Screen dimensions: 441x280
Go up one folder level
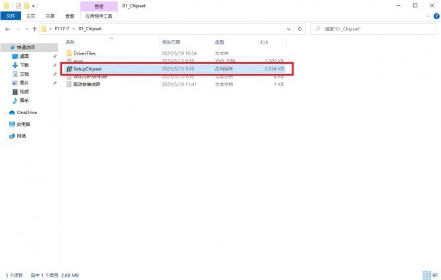click(x=35, y=29)
